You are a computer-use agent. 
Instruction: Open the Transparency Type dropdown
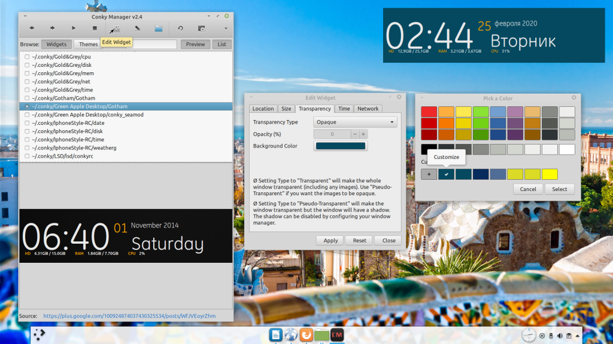click(356, 122)
